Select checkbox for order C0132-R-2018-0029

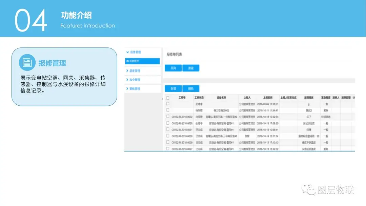(168, 142)
